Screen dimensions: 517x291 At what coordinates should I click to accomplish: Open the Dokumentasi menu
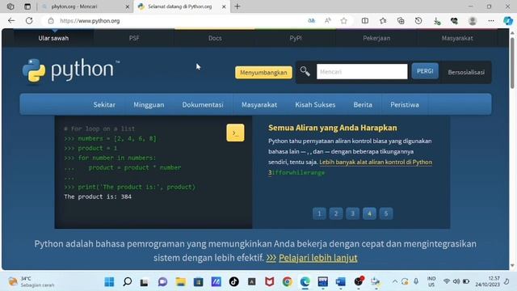coord(203,104)
